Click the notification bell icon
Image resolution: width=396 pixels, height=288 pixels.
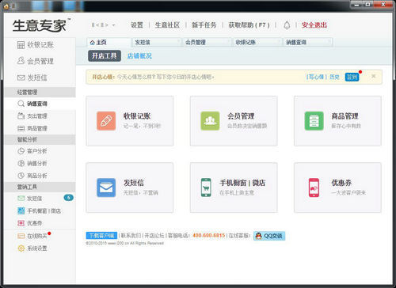[x=287, y=25]
